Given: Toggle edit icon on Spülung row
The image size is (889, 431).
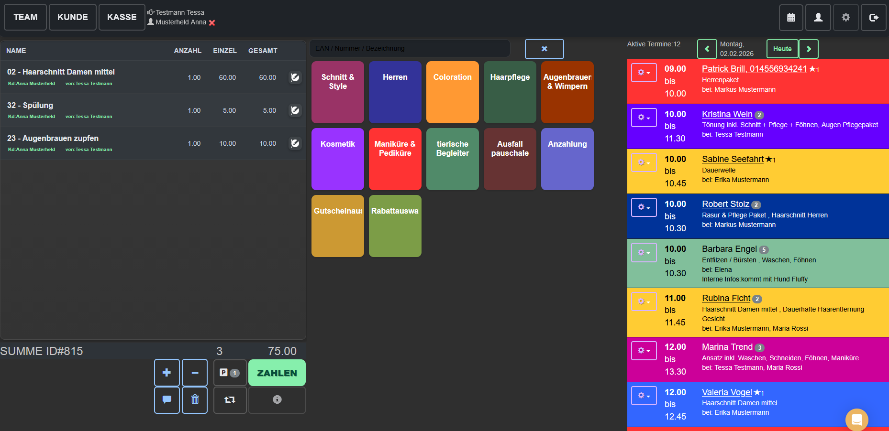Looking at the screenshot, I should [x=295, y=110].
